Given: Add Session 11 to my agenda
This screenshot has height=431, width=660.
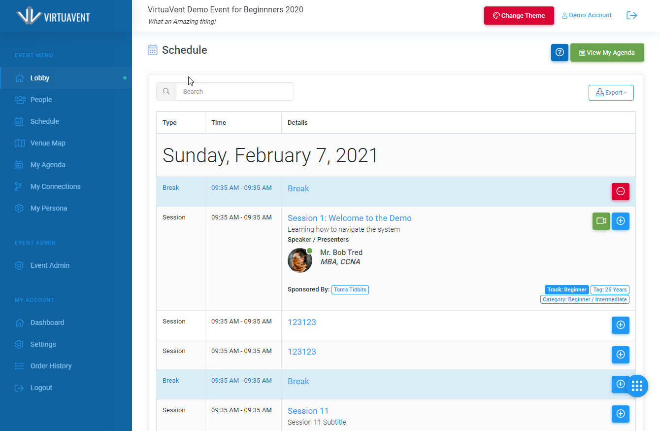Looking at the screenshot, I should coord(620,414).
